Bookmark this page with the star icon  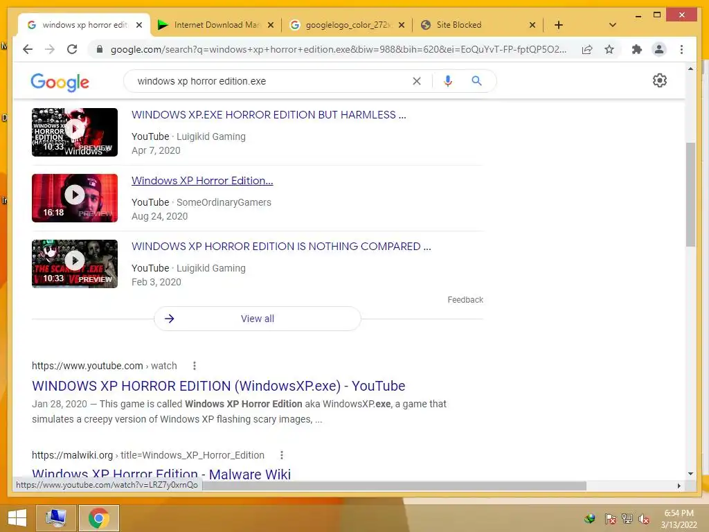(x=609, y=49)
